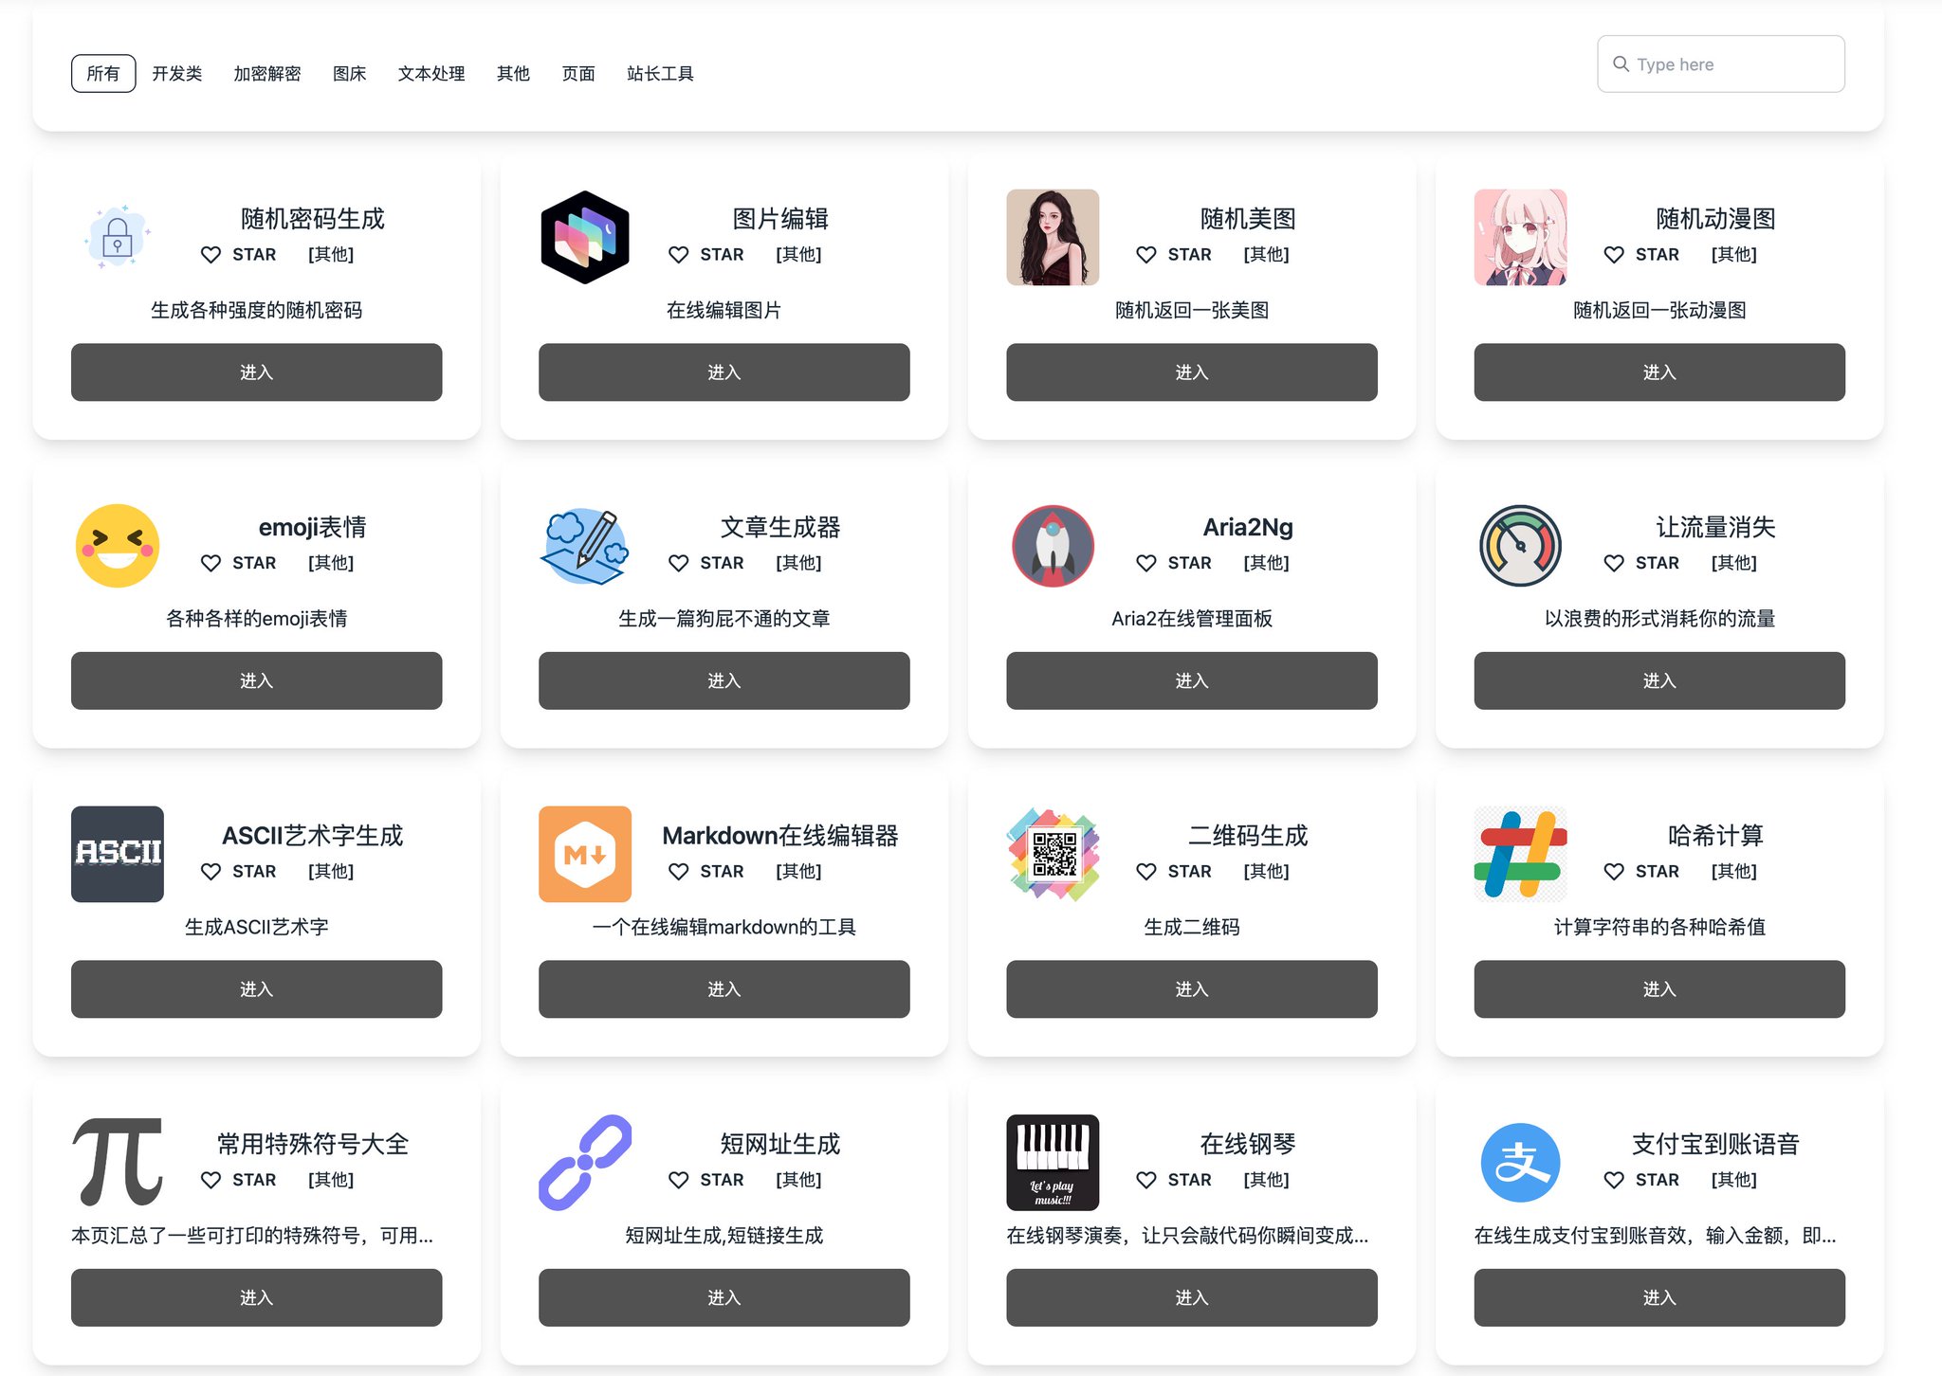
Task: Click the traffic gauge speedometer icon
Action: (1520, 546)
